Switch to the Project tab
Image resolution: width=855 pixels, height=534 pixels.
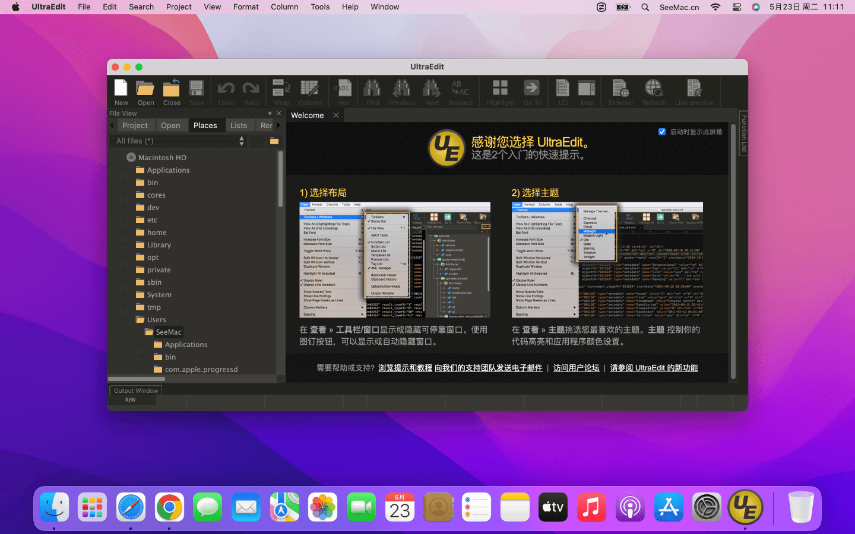[135, 125]
